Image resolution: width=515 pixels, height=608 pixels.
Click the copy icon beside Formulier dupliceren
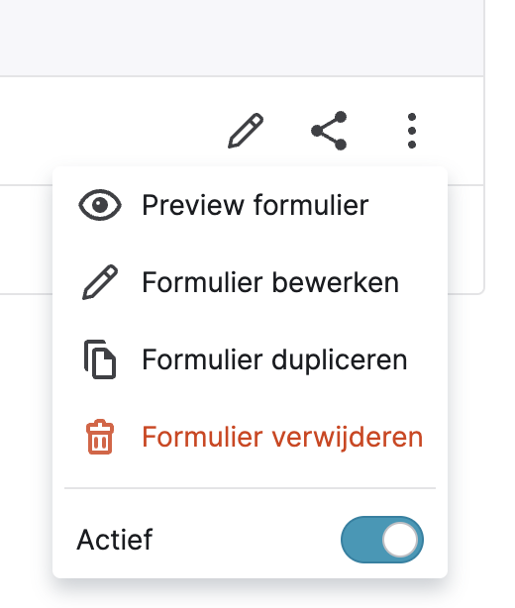point(100,359)
